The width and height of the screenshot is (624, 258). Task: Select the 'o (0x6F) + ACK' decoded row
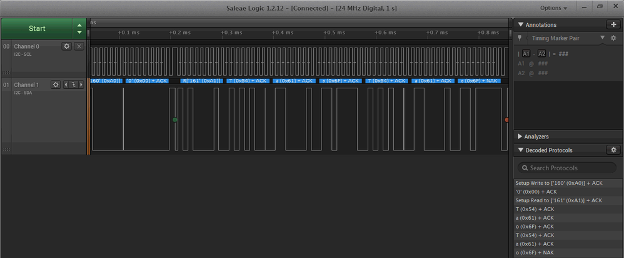(x=567, y=227)
